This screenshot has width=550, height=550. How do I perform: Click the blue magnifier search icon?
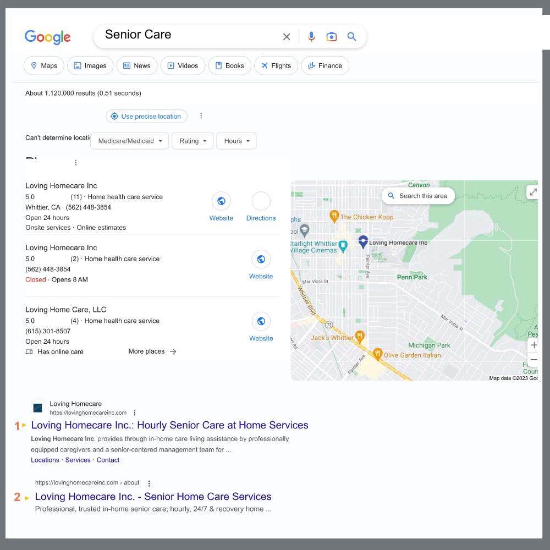coord(352,36)
